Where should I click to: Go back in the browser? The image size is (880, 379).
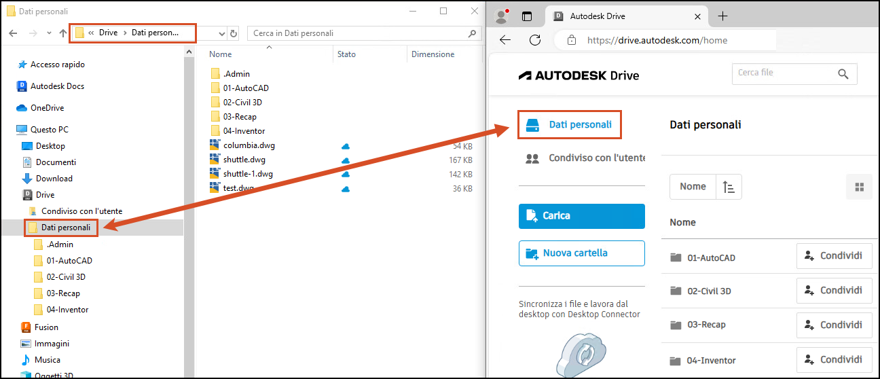[x=505, y=40]
